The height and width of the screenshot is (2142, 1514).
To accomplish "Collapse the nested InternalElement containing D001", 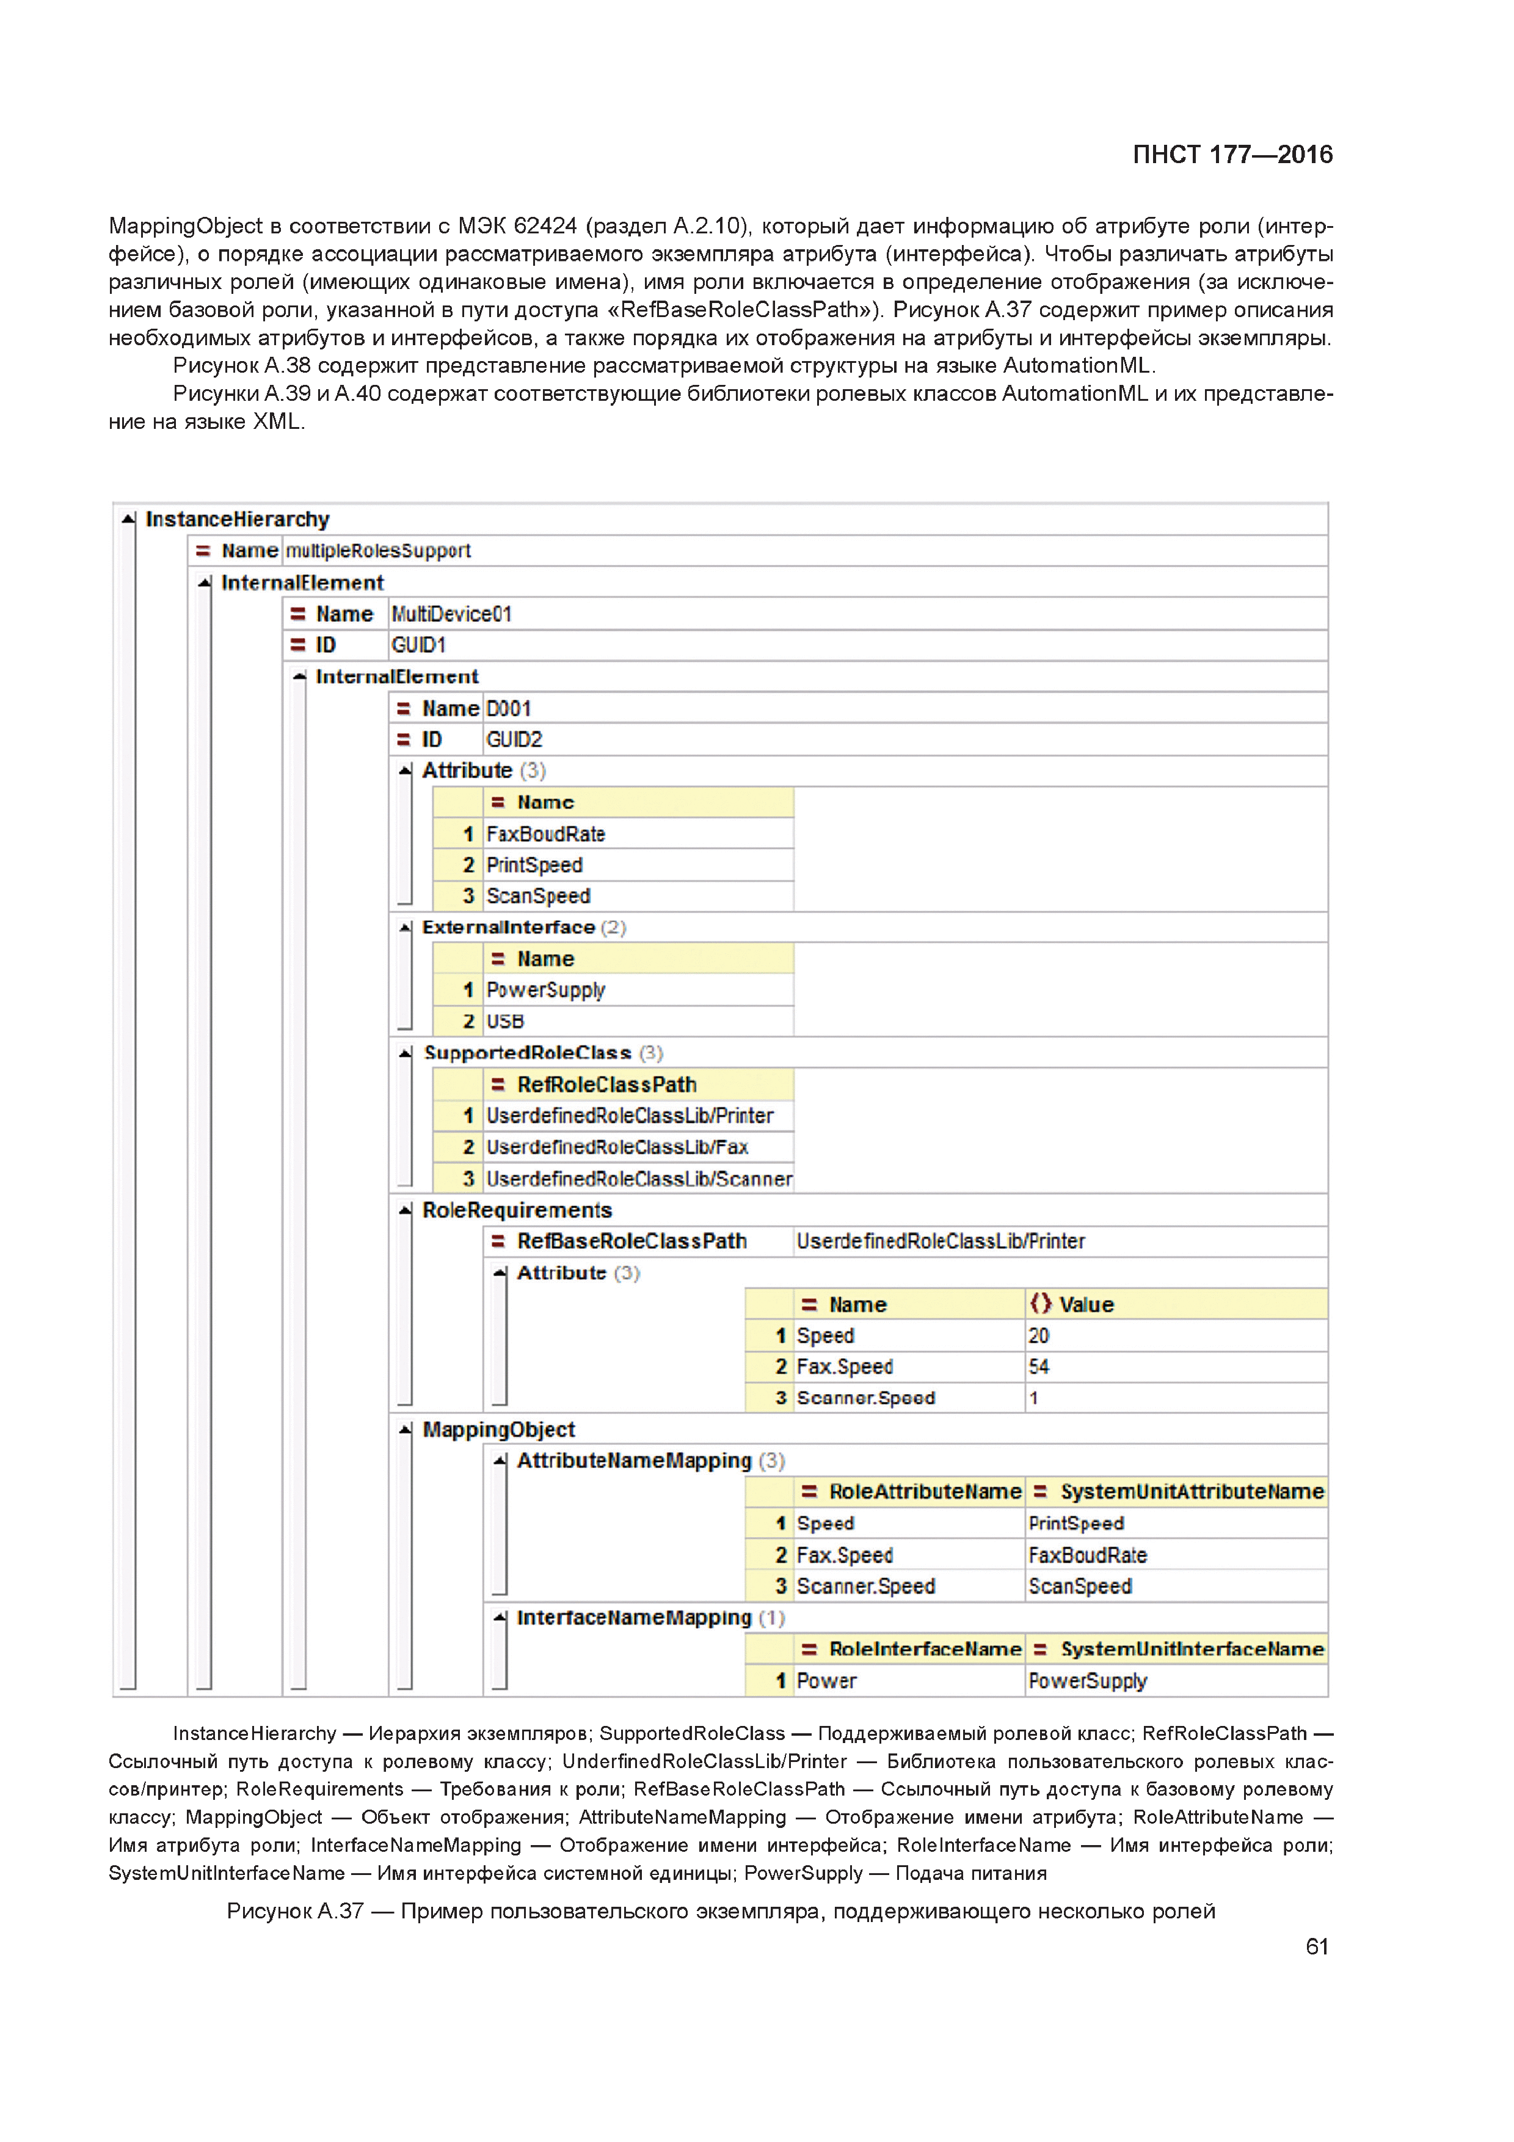I will coord(299,676).
